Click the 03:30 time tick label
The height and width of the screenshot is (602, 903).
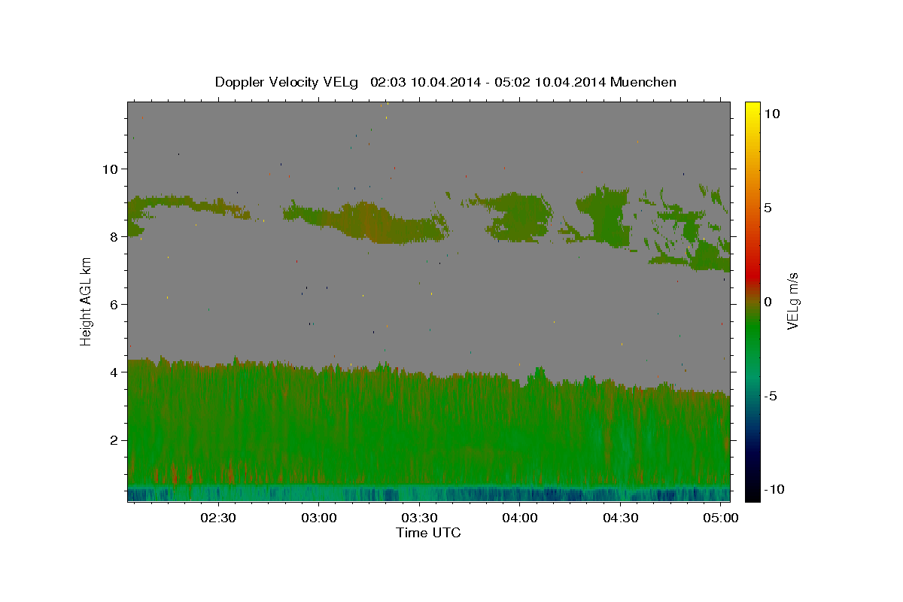click(419, 518)
